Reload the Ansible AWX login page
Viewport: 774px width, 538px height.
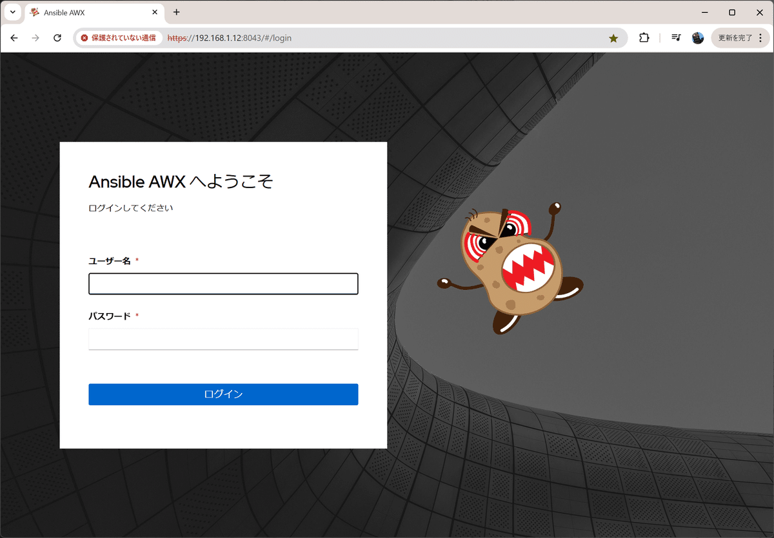[57, 38]
